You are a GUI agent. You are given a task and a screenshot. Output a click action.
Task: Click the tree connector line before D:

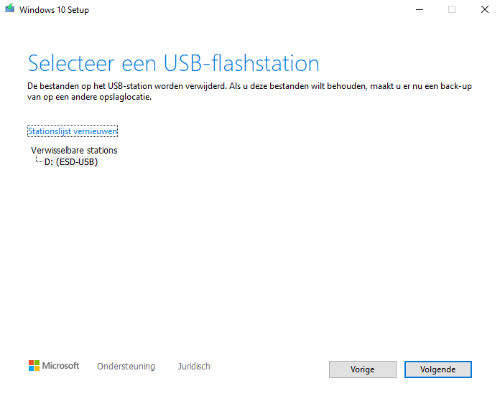tap(39, 160)
